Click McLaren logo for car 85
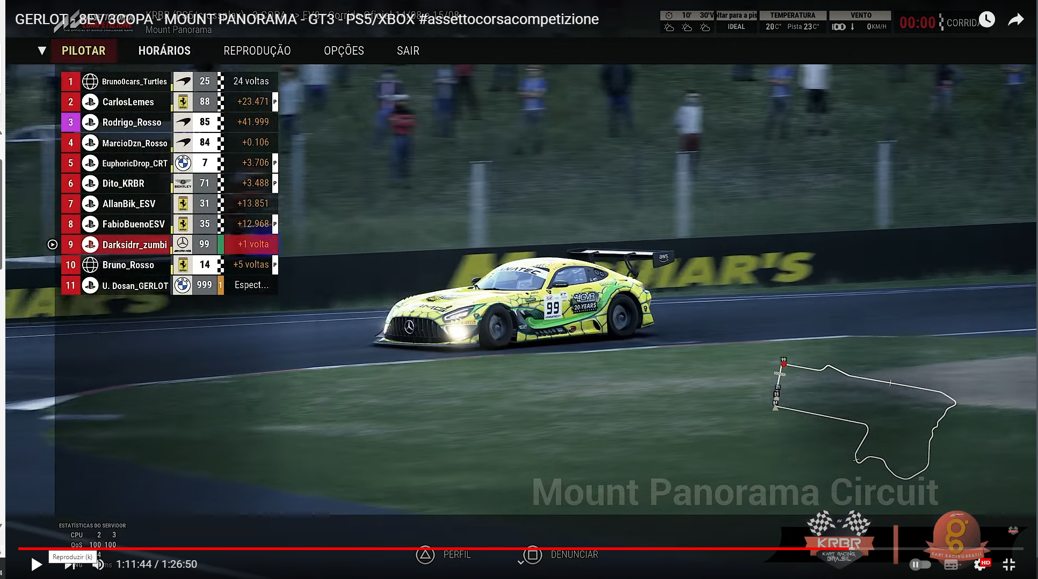1038x579 pixels. 183,122
